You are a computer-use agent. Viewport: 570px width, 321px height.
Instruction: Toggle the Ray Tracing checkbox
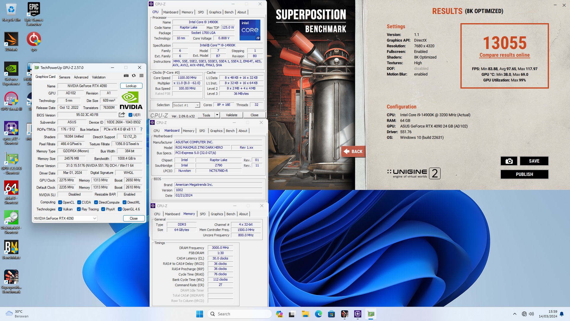(79, 209)
